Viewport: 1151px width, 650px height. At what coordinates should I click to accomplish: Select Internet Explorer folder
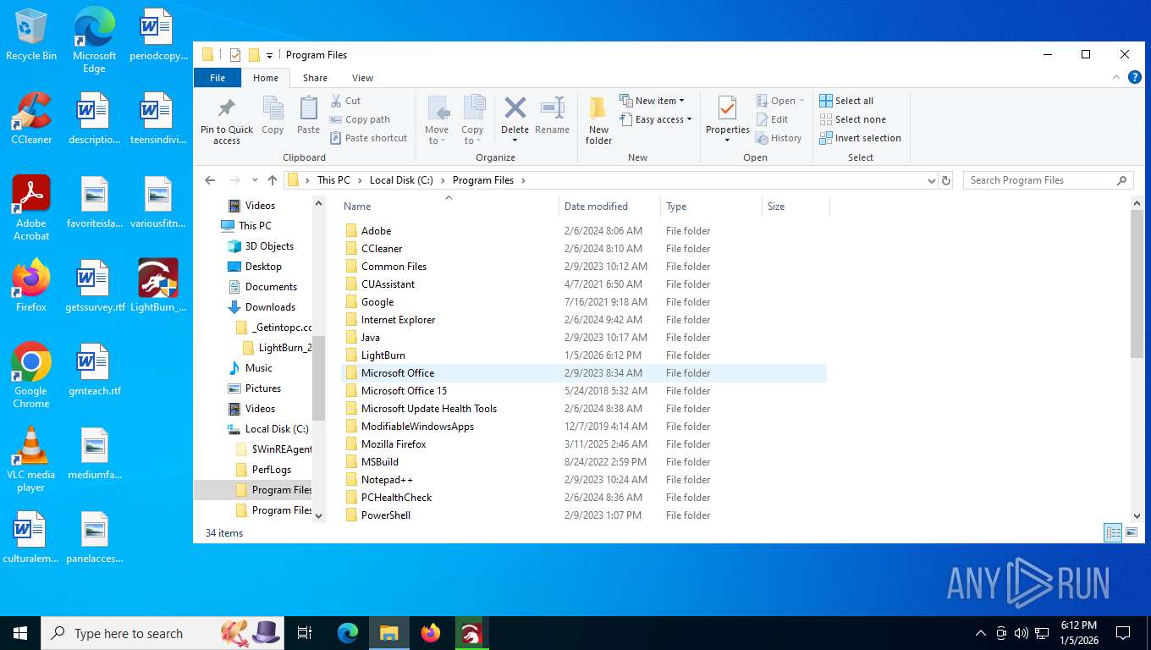pyautogui.click(x=584, y=320)
